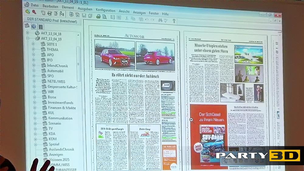Open the Hilfe menu
The width and height of the screenshot is (304, 171).
coord(165,14)
